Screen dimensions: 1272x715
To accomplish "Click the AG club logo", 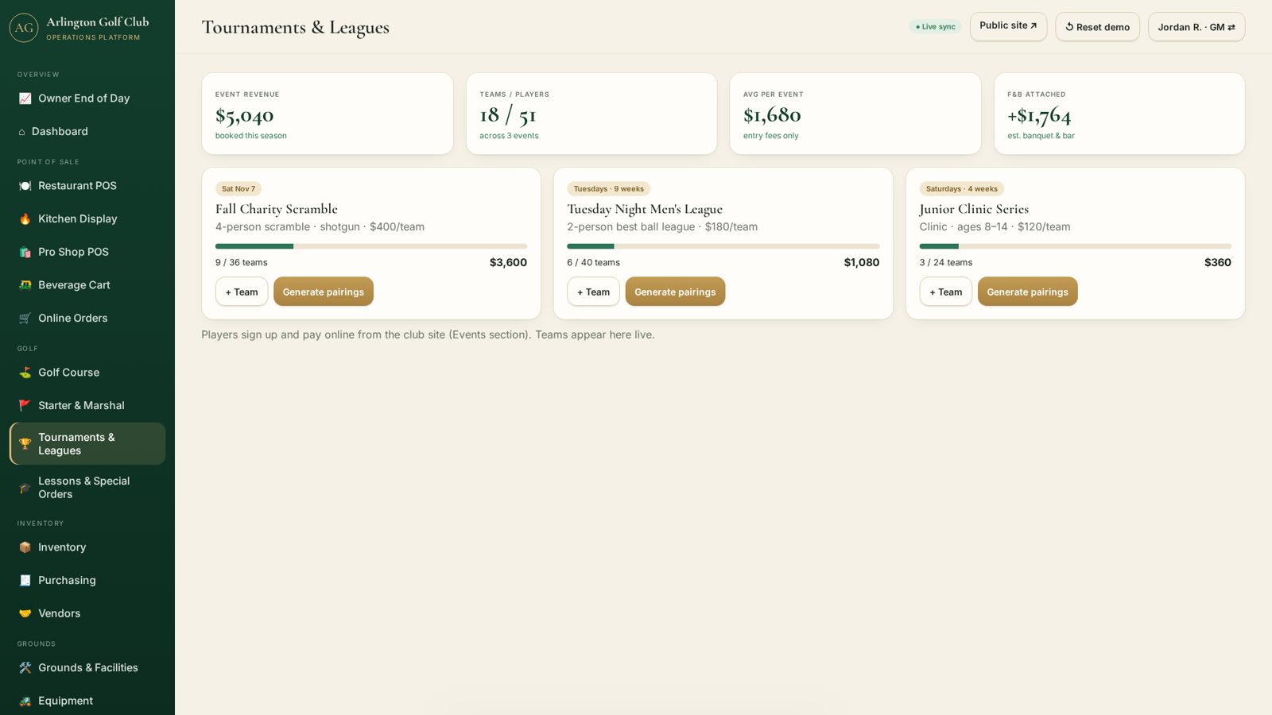I will 24,28.
